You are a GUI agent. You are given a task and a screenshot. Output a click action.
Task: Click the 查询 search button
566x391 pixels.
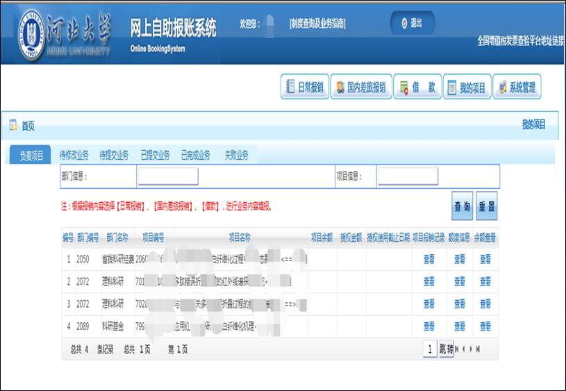pyautogui.click(x=462, y=206)
